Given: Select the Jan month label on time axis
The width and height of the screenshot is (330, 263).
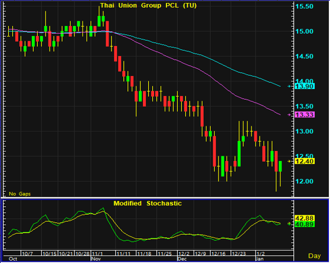Looking at the screenshot, I should tap(260, 259).
